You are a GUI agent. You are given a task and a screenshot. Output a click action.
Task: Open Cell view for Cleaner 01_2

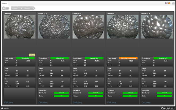click(112, 102)
